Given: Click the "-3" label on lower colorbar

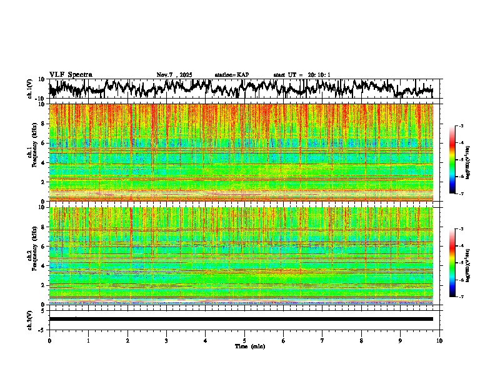Looking at the screenshot, I should 461,229.
